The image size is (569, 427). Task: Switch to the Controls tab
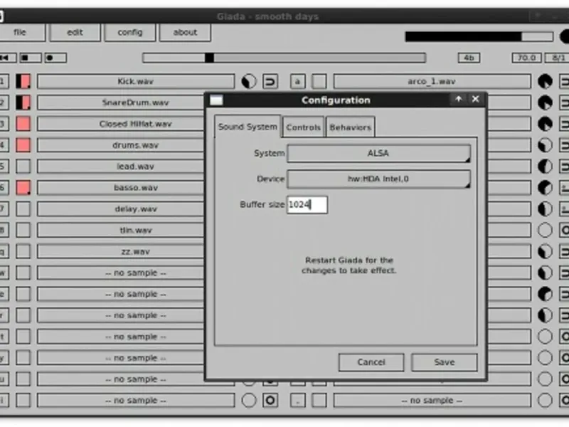pos(303,127)
